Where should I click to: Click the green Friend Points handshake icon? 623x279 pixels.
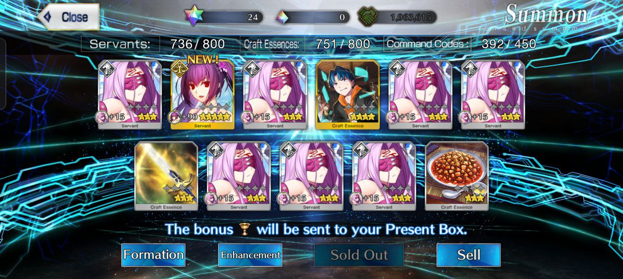(x=367, y=17)
